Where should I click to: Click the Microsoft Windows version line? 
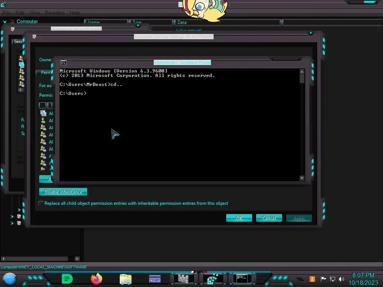(x=114, y=71)
